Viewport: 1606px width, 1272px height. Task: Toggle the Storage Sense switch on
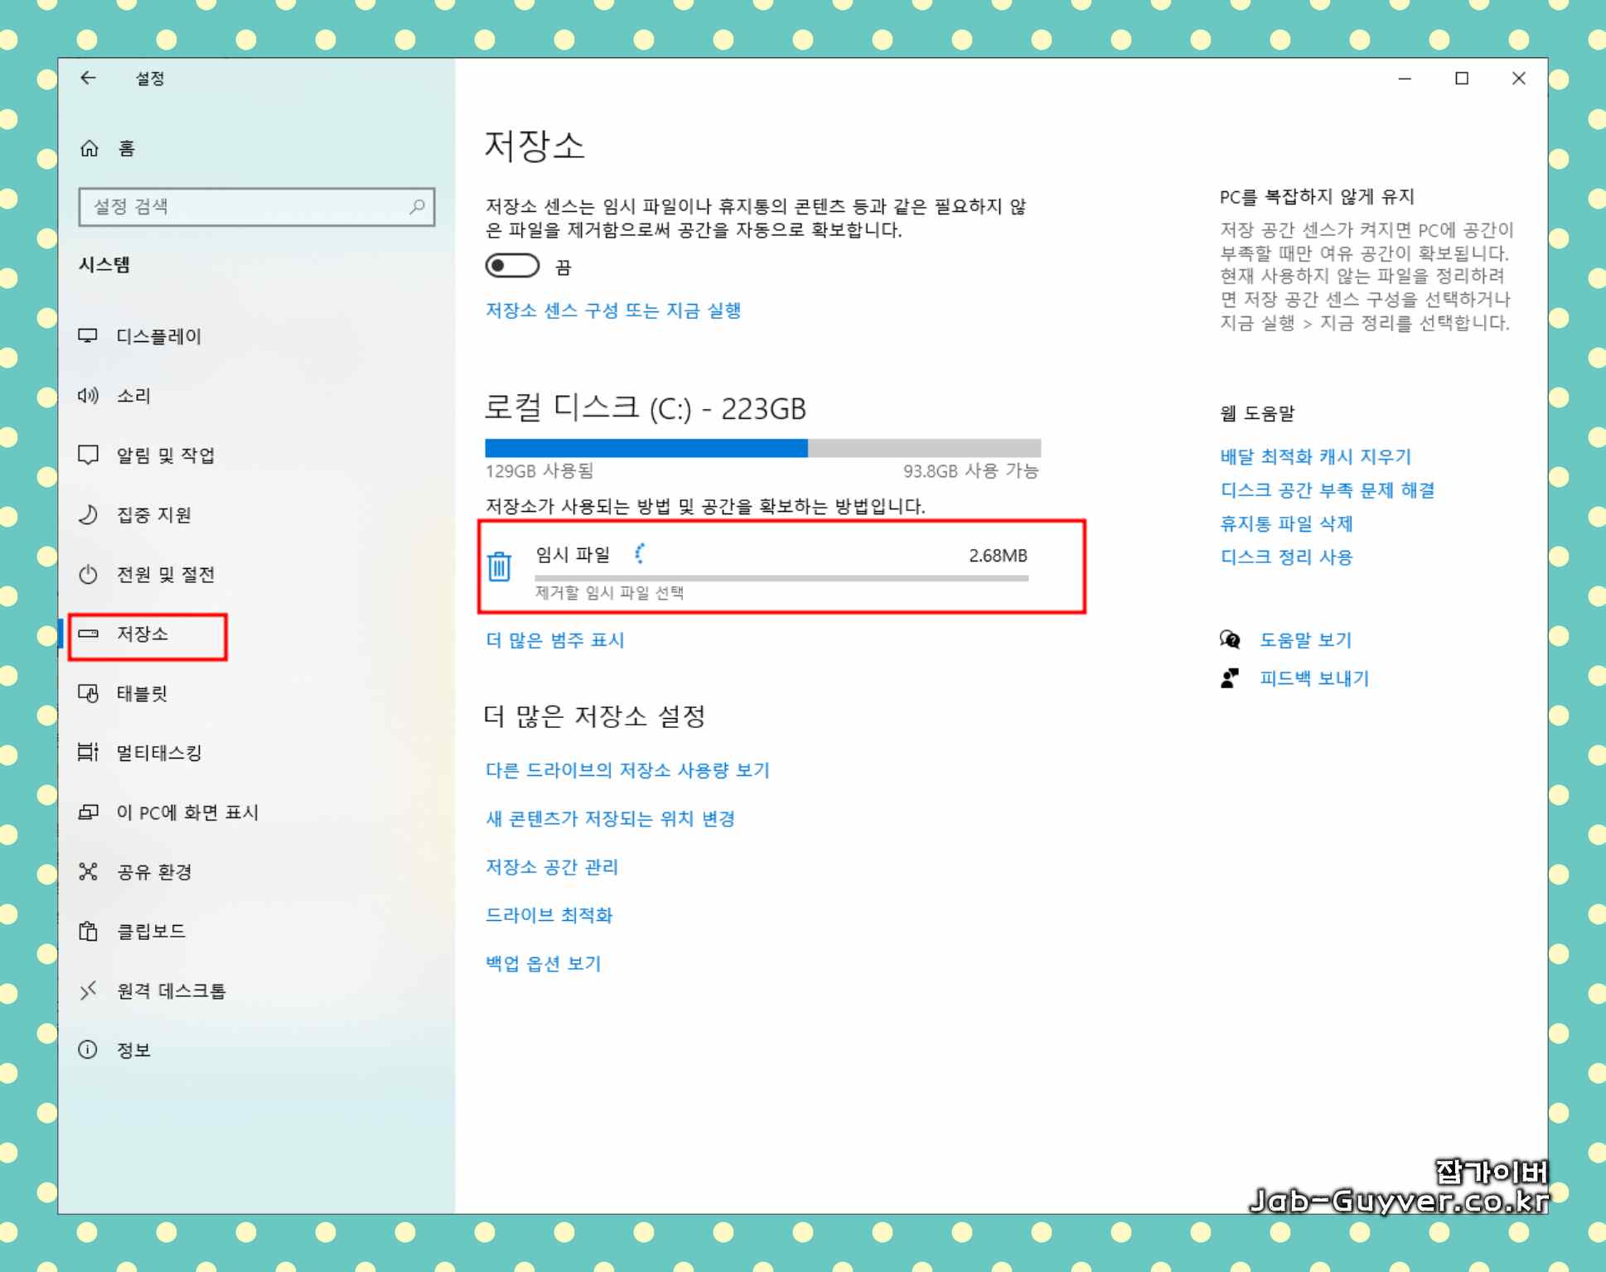[512, 266]
